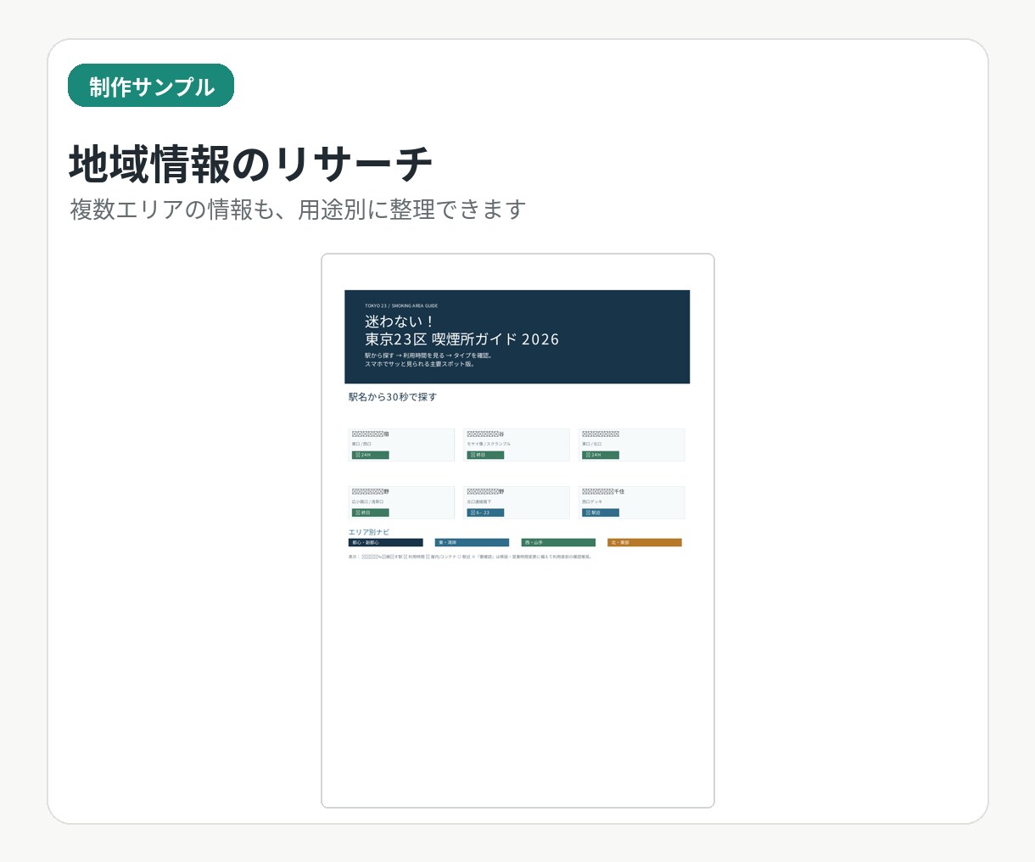Open the station card labeled 広小路口/浅草口
The height and width of the screenshot is (862, 1035).
(401, 502)
